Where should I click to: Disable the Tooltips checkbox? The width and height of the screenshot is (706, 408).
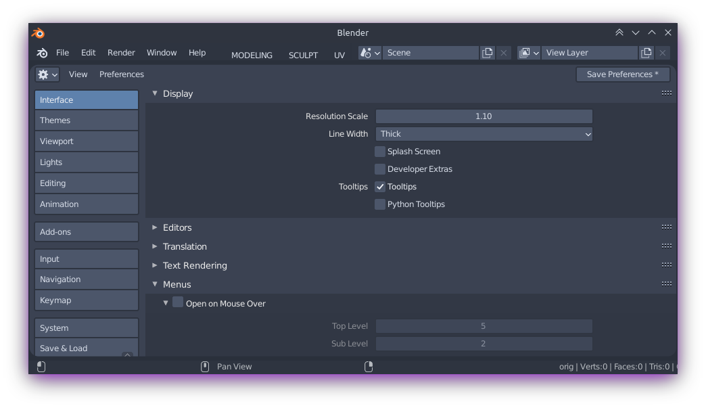[x=380, y=187]
